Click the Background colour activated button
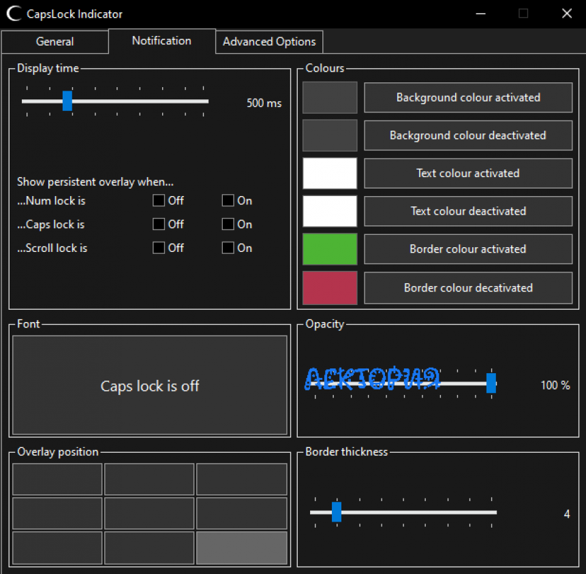This screenshot has height=574, width=586. point(468,97)
